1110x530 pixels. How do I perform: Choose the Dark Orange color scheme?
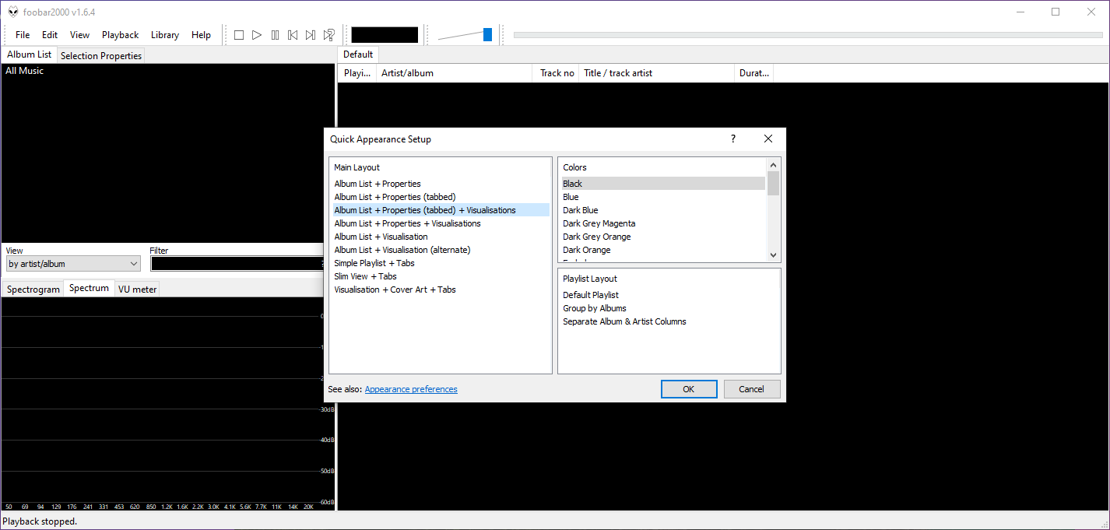(586, 250)
